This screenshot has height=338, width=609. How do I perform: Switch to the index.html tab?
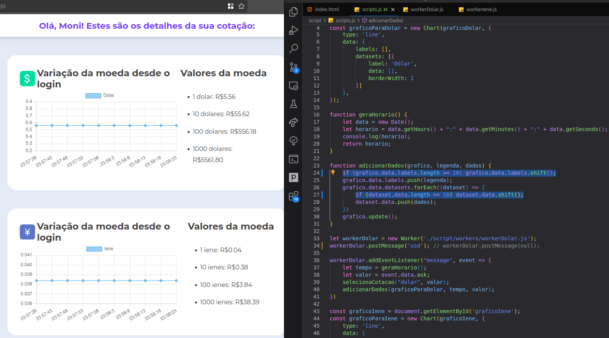(323, 10)
